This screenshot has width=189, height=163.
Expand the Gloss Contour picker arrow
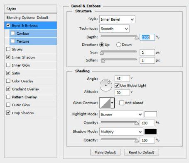(112, 103)
